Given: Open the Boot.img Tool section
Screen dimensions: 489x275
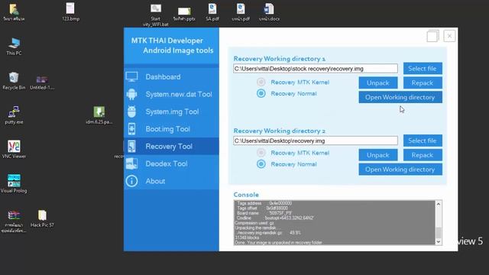Looking at the screenshot, I should (171, 129).
